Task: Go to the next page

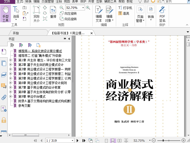Action: click(x=78, y=140)
